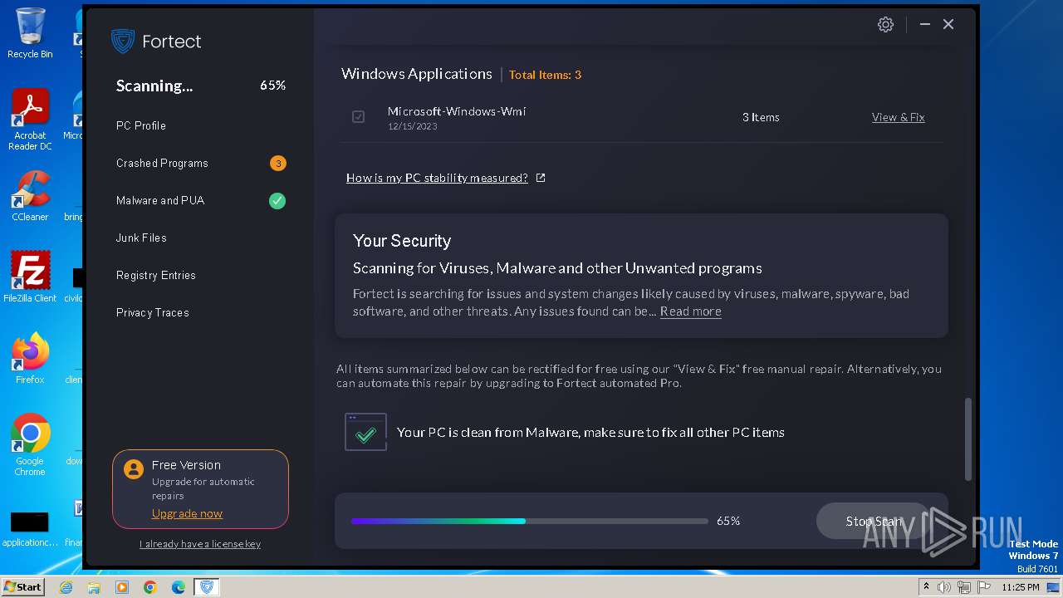Click the 'Total Items: 3' label

545,75
